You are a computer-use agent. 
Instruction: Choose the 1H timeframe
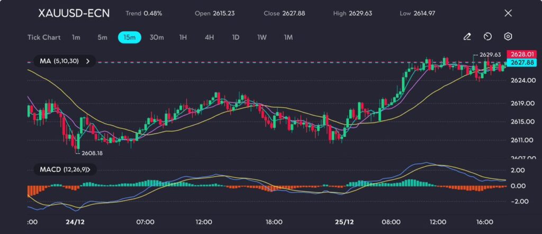(183, 38)
